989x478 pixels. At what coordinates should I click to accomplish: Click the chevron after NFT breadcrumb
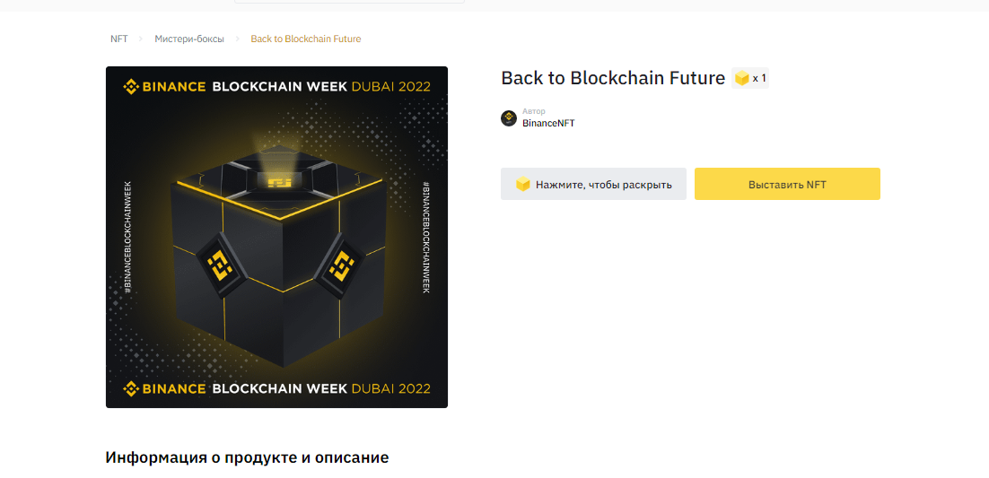[141, 39]
